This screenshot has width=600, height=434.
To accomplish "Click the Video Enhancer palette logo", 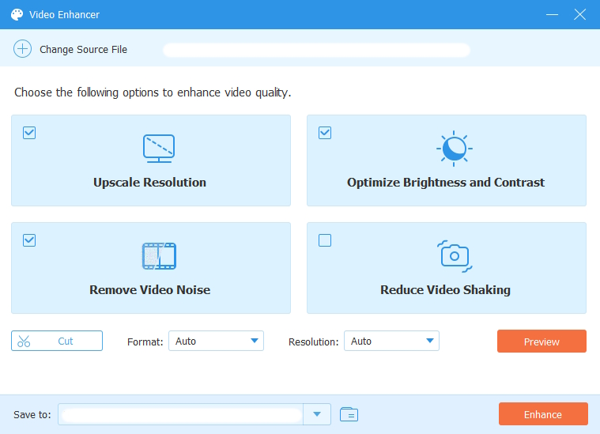I will [17, 14].
